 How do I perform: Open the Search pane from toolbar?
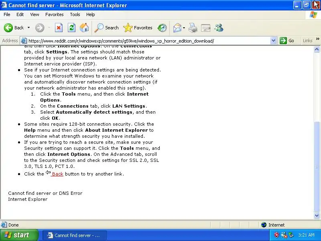(107, 28)
